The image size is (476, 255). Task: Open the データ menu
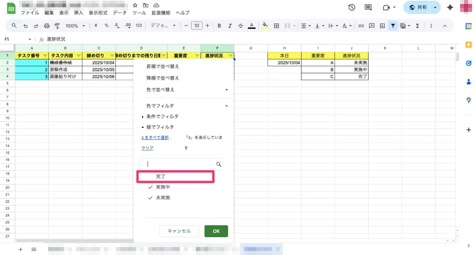120,12
